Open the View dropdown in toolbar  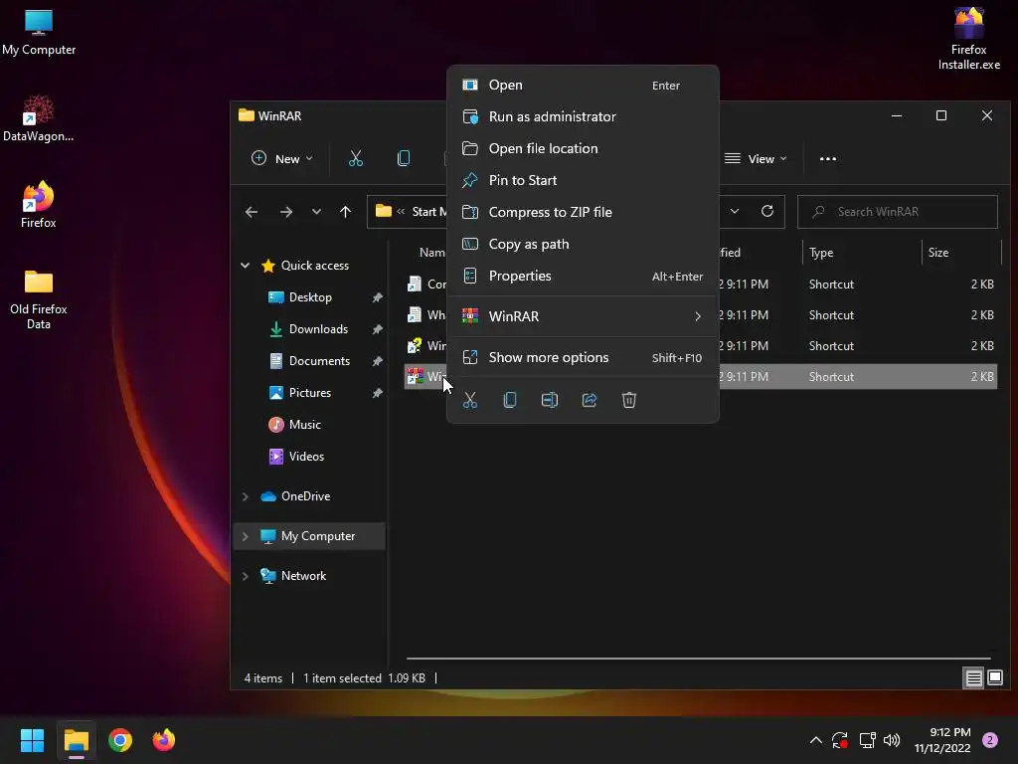point(757,158)
